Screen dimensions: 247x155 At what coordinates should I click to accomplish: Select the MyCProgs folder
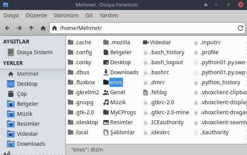[x=119, y=112]
